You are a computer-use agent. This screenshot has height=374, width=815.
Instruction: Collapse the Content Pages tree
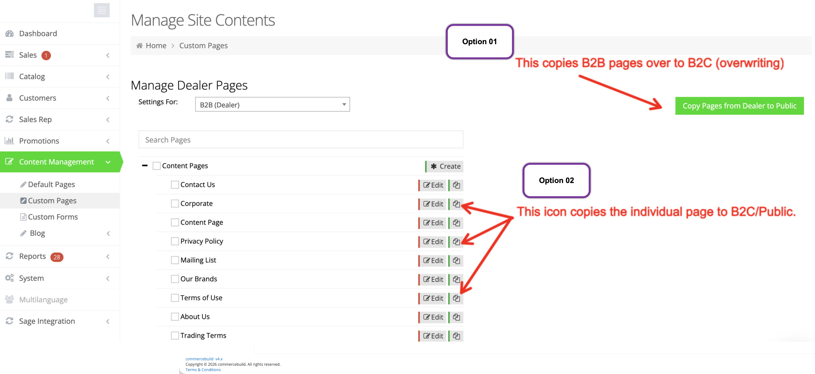click(145, 166)
